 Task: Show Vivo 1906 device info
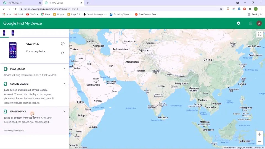click(x=63, y=44)
